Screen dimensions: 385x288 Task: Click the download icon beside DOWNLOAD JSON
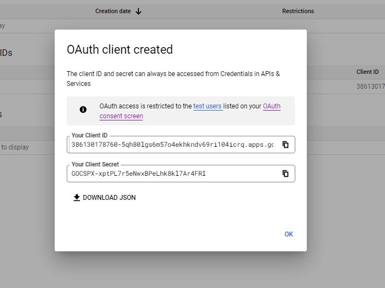point(77,198)
